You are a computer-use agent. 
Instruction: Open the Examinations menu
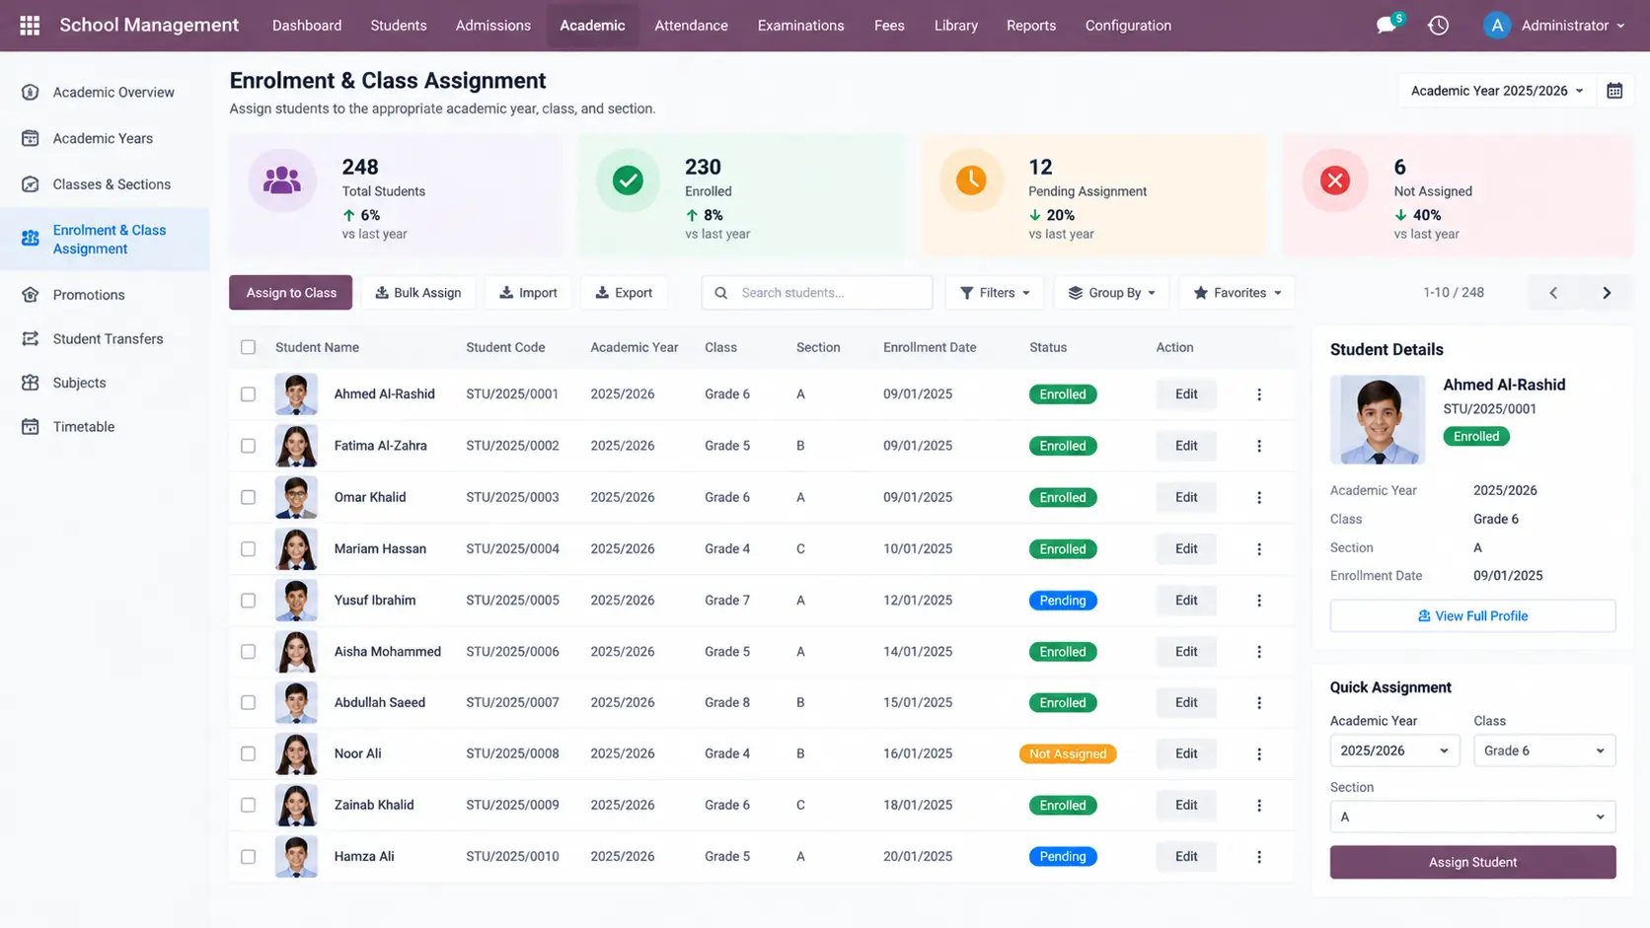(x=800, y=26)
